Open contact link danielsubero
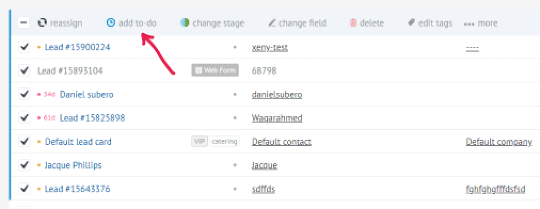The height and width of the screenshot is (209, 540). (x=277, y=95)
